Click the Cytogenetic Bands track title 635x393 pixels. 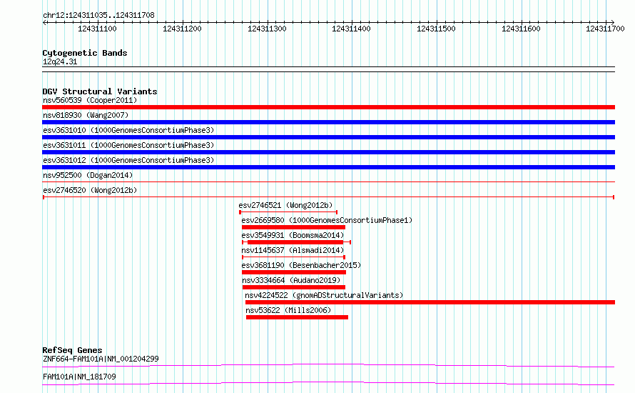click(x=85, y=53)
